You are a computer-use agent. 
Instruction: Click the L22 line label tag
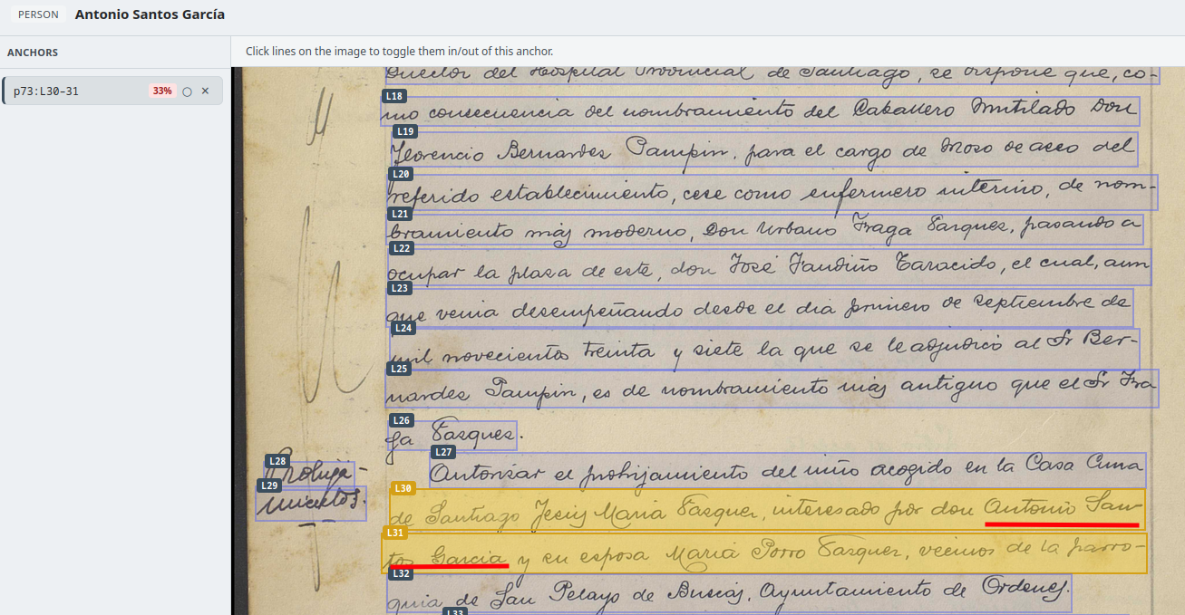(x=401, y=248)
